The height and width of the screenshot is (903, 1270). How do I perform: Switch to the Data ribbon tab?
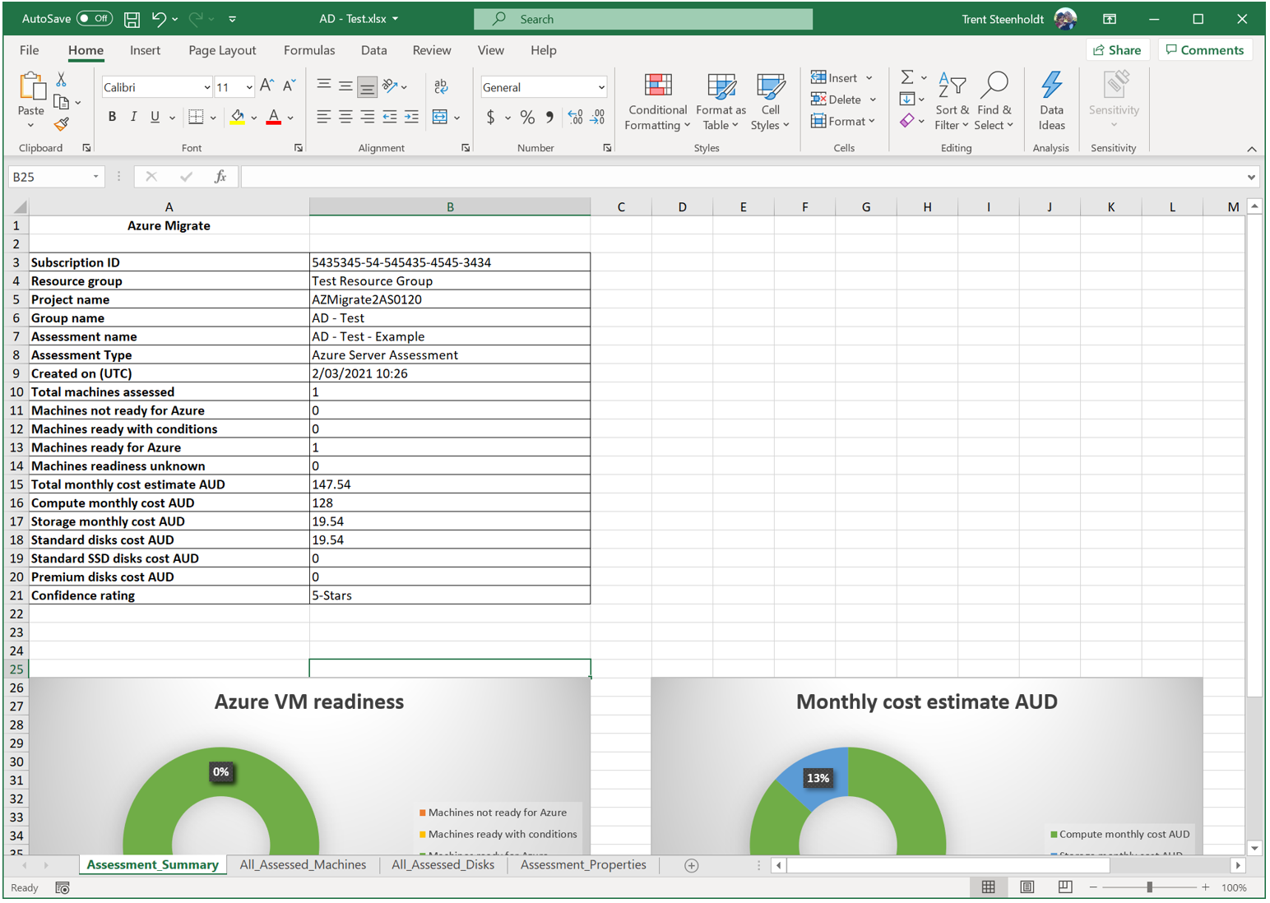(x=373, y=50)
